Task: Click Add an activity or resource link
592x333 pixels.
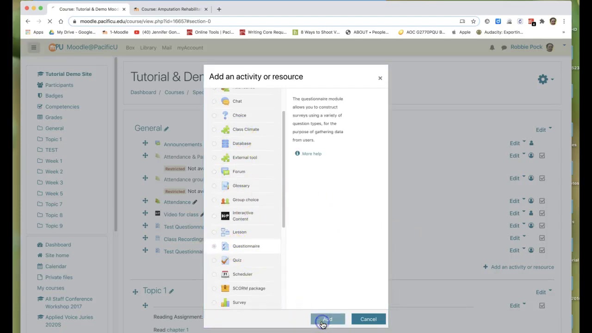Action: pos(518,267)
